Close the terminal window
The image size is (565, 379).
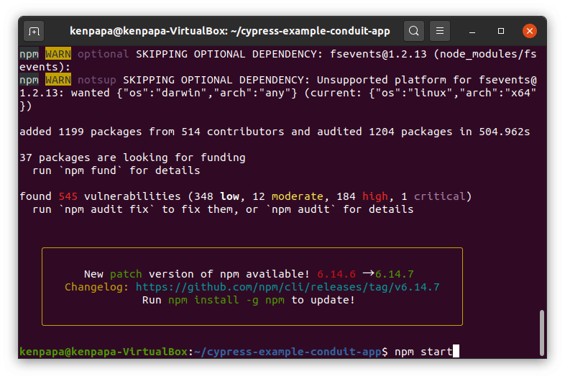pyautogui.click(x=529, y=31)
